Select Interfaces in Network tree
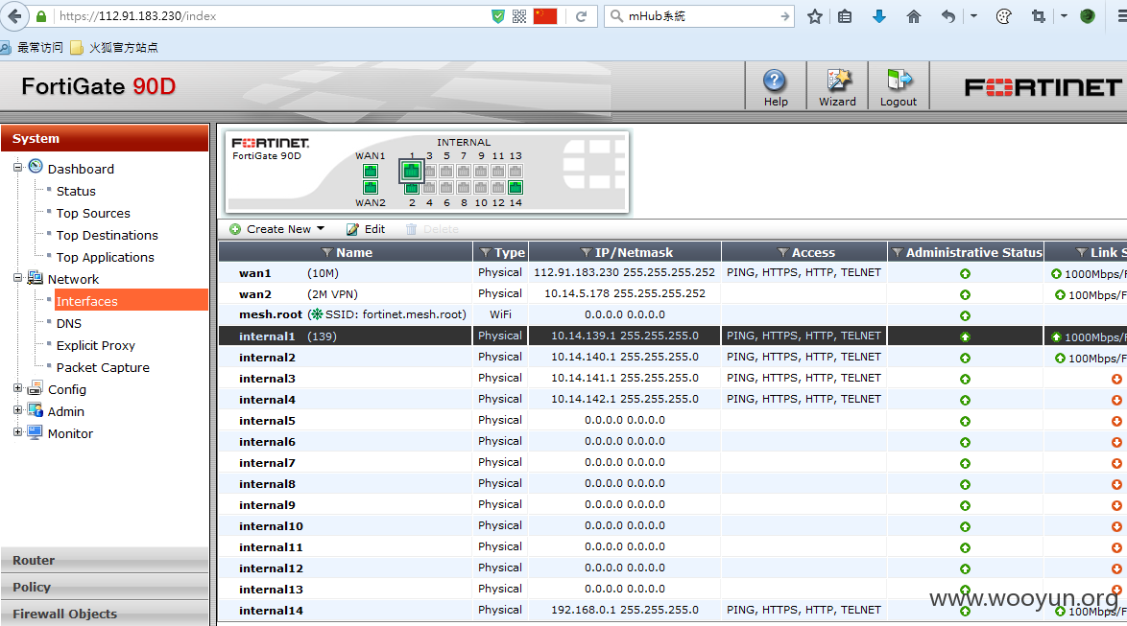This screenshot has width=1127, height=626. click(x=87, y=302)
